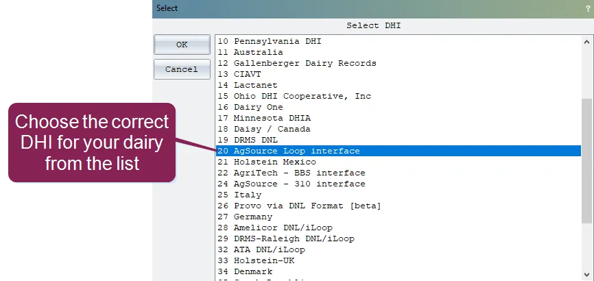The image size is (594, 281).
Task: Pick '26 Provo via DNL Format [beta]'
Action: click(x=399, y=206)
